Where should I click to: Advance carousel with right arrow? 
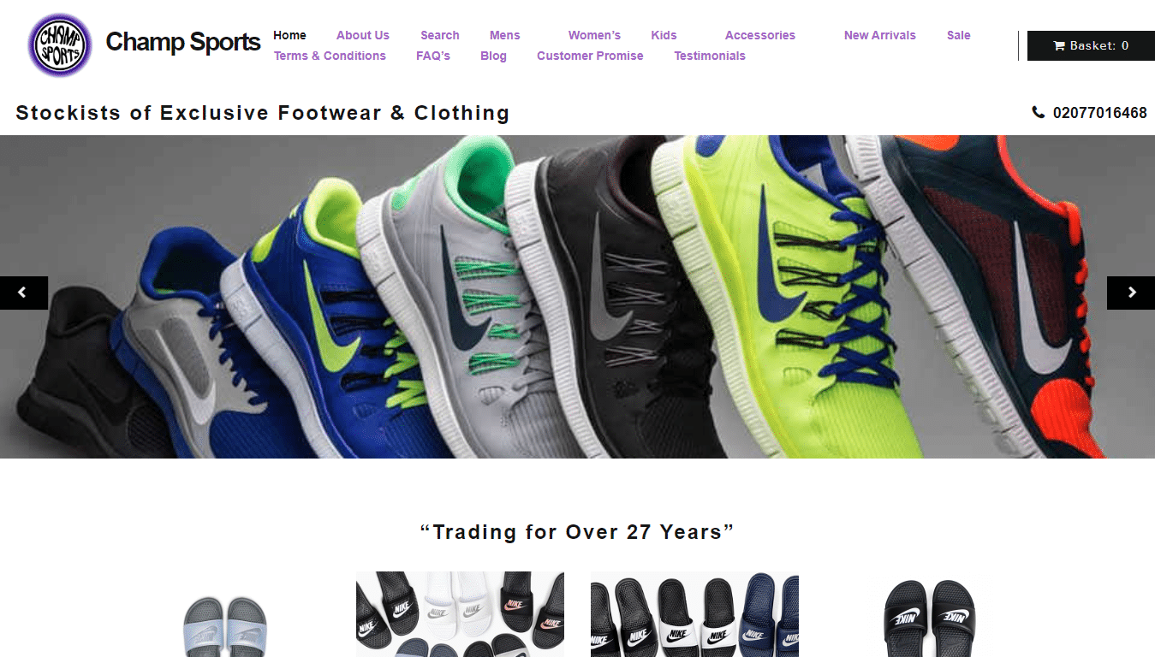point(1131,293)
